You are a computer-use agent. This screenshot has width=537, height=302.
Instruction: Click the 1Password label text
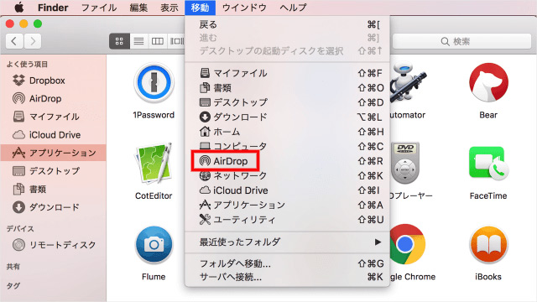click(154, 115)
